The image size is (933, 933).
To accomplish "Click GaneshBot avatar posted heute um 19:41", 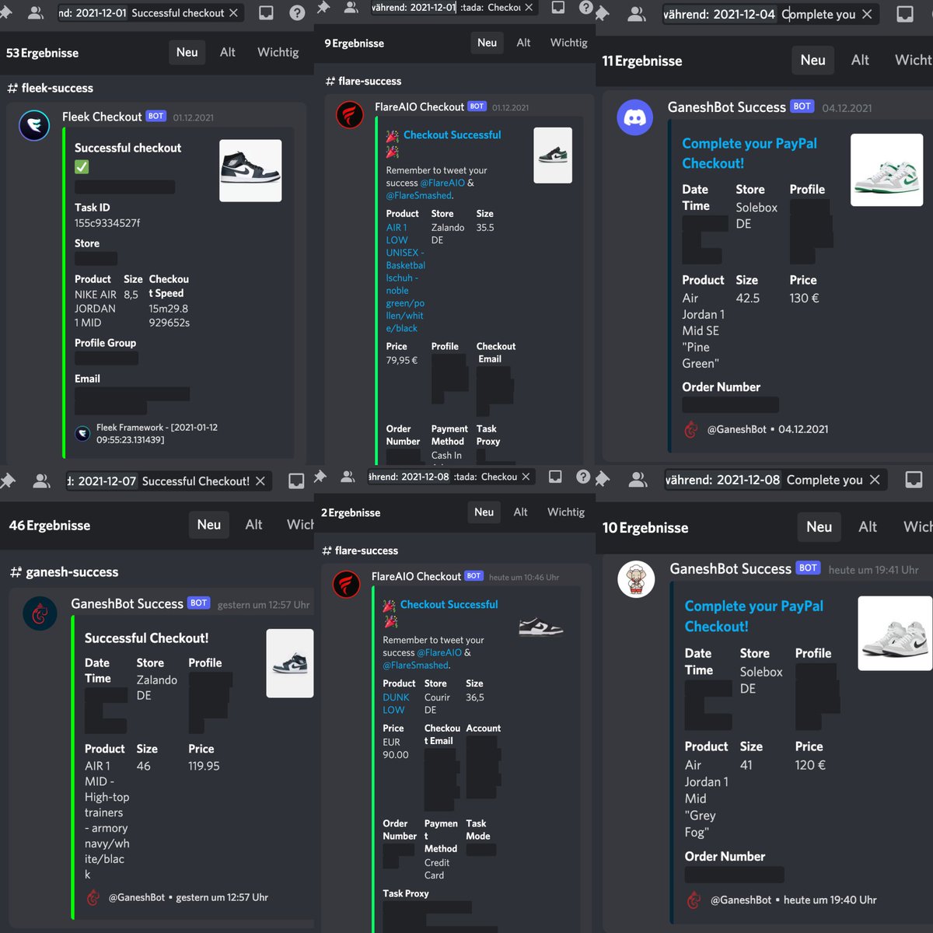I will [x=636, y=579].
